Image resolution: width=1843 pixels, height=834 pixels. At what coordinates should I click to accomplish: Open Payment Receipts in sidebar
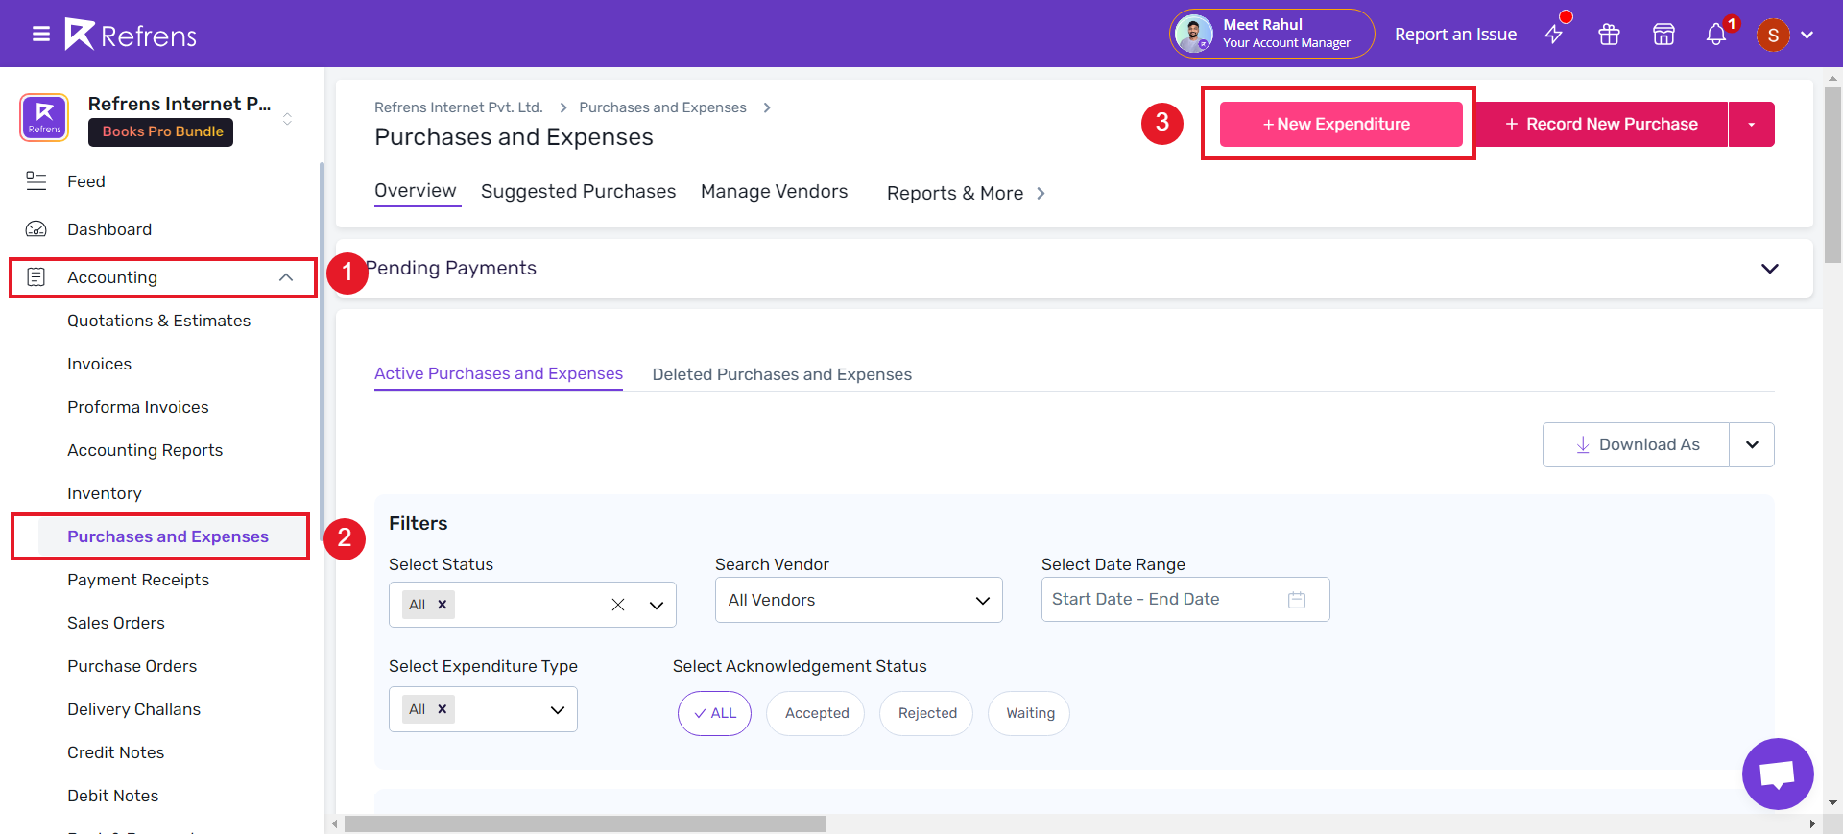coord(138,580)
